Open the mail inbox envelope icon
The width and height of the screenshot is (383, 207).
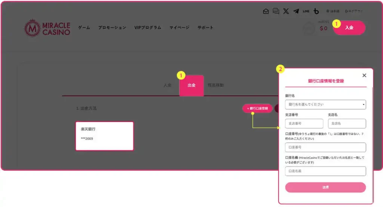(x=266, y=11)
